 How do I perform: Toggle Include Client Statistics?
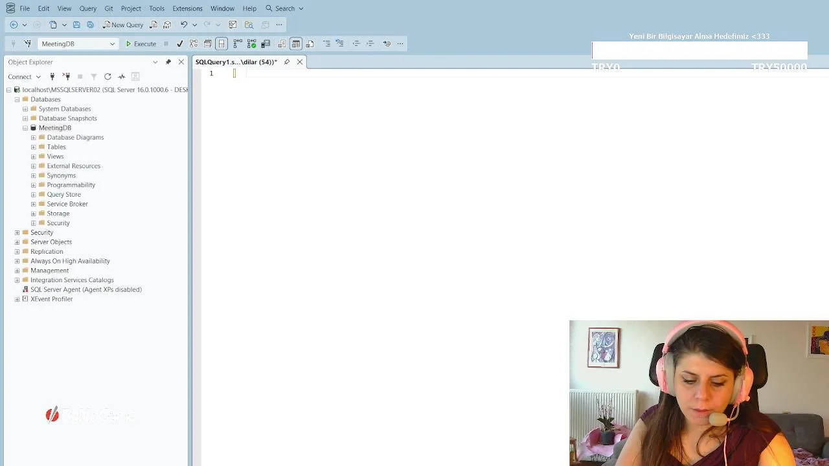pyautogui.click(x=266, y=43)
